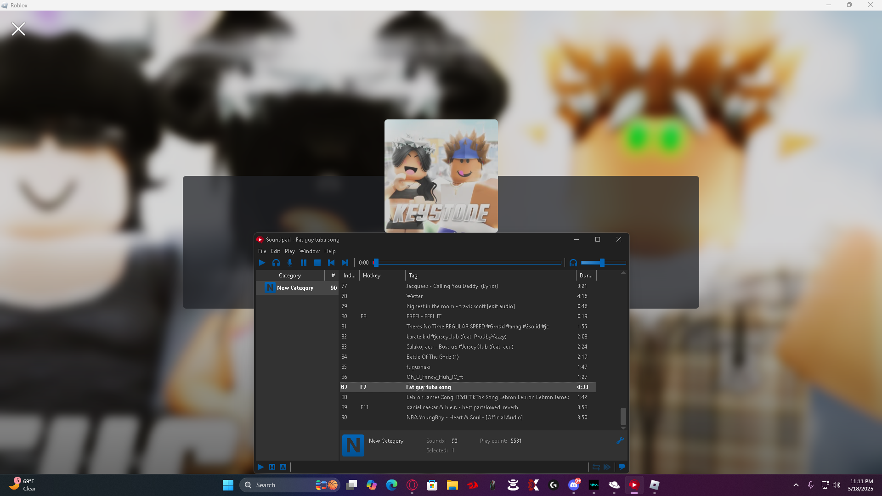Viewport: 882px width, 496px height.
Task: Open the File menu
Action: click(x=262, y=251)
